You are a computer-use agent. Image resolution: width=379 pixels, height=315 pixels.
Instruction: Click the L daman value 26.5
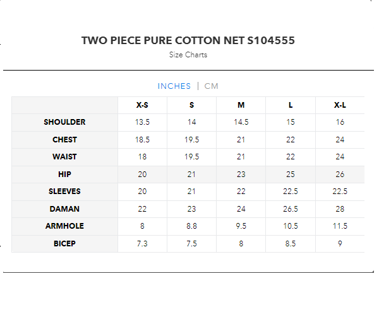(x=291, y=209)
